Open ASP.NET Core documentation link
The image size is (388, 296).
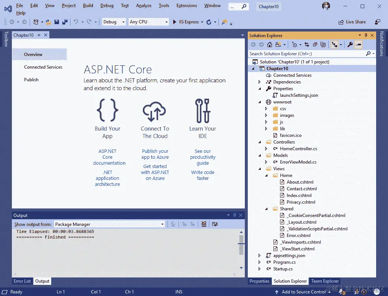(109, 157)
